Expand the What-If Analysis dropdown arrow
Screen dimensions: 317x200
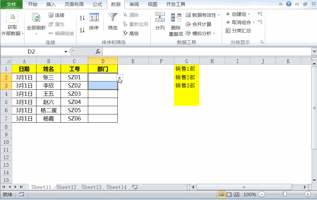tap(214, 34)
